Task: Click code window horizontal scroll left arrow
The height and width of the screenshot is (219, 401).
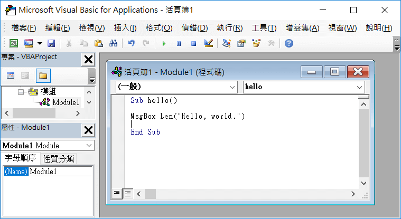Action: coord(139,194)
